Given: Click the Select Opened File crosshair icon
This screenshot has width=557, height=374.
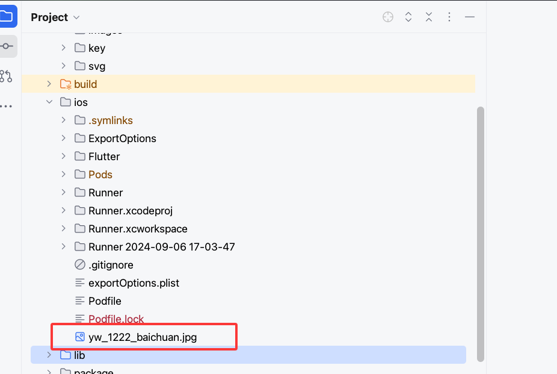Looking at the screenshot, I should 388,17.
